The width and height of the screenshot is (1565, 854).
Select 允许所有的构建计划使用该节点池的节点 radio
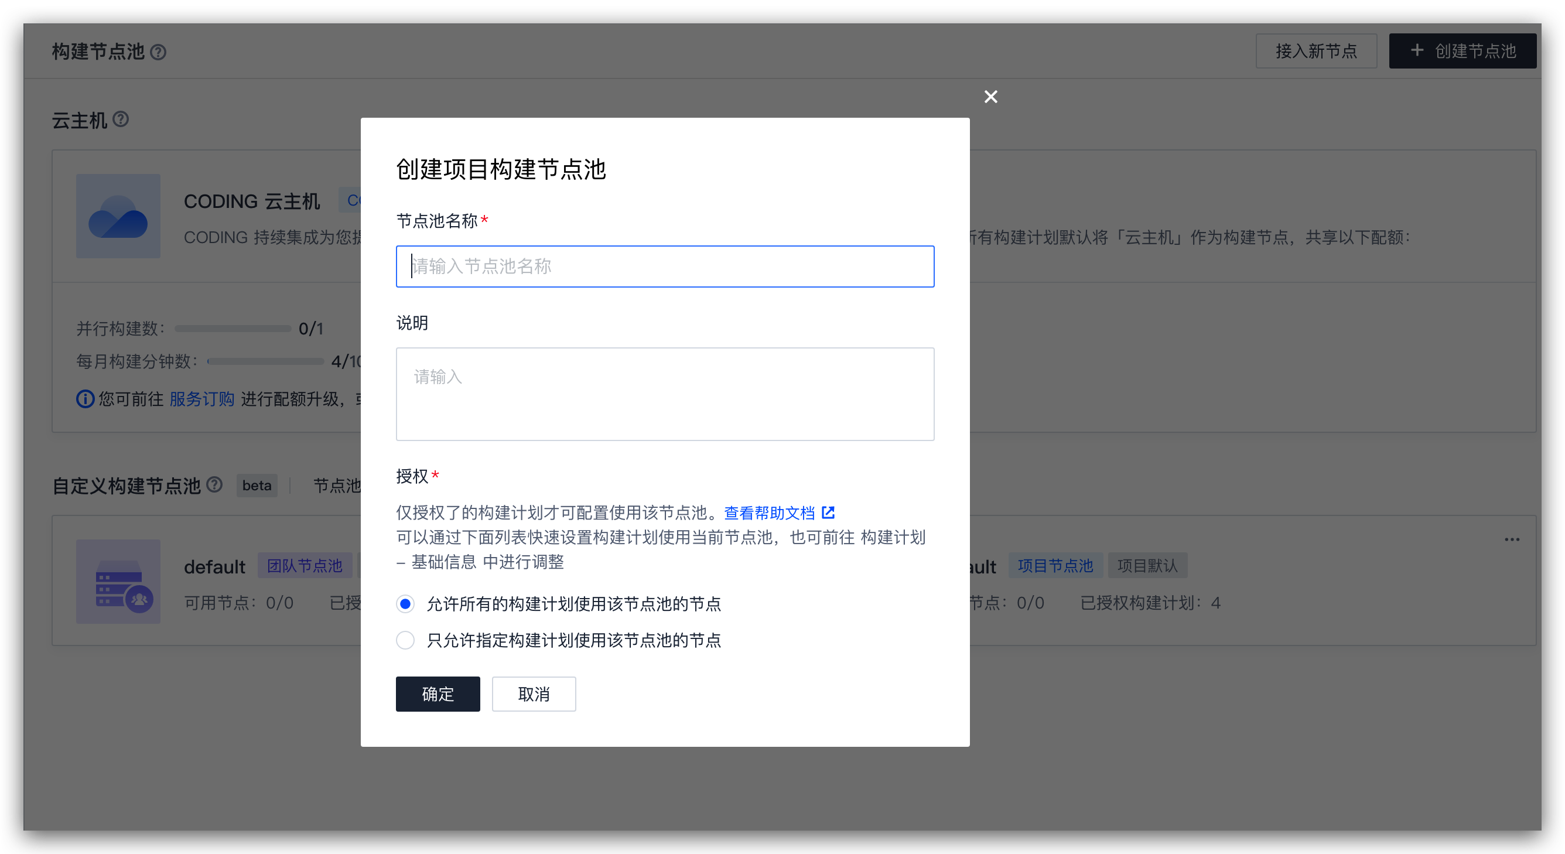tap(405, 604)
